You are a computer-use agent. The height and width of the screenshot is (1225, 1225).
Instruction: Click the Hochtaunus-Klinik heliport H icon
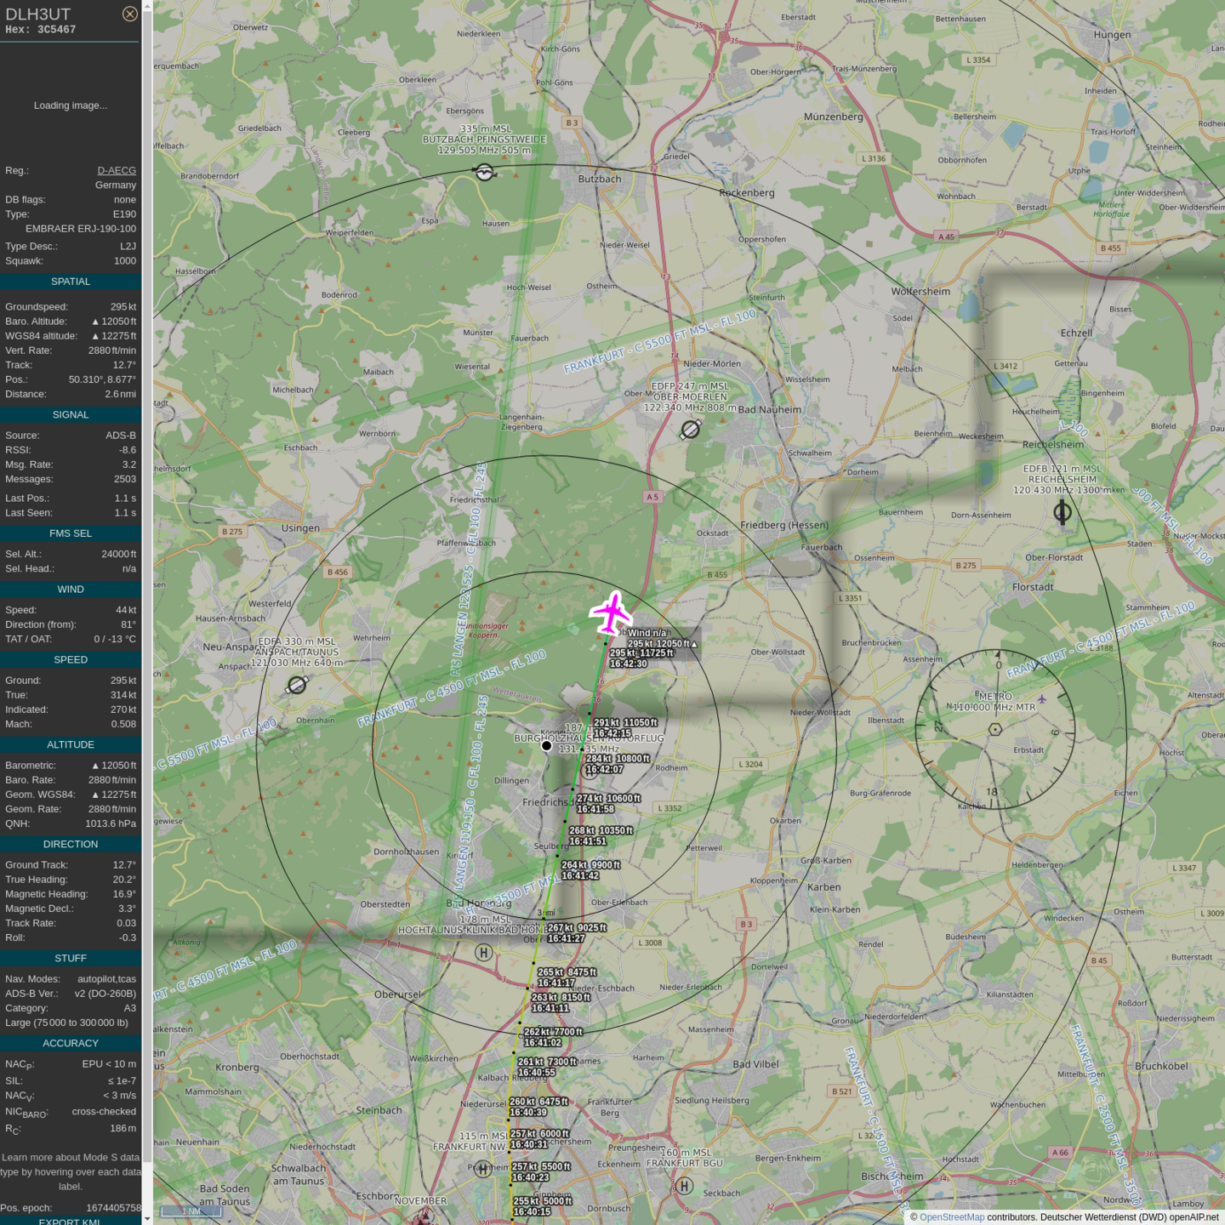483,953
